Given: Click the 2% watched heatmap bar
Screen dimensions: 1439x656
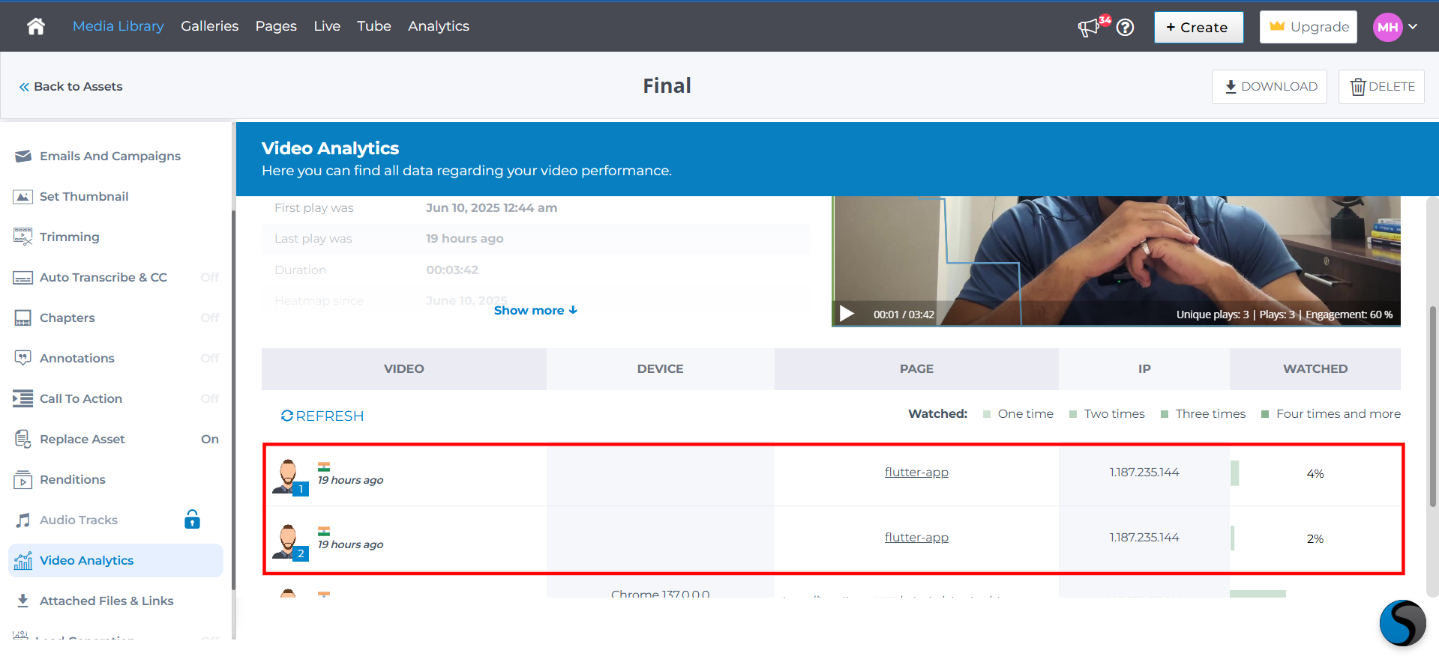Looking at the screenshot, I should pyautogui.click(x=1232, y=538).
